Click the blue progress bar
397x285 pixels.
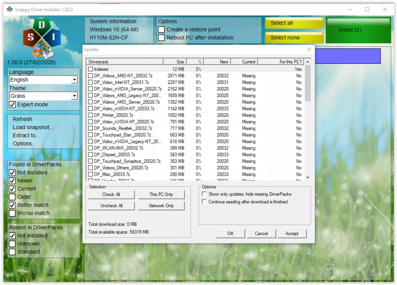[348, 56]
